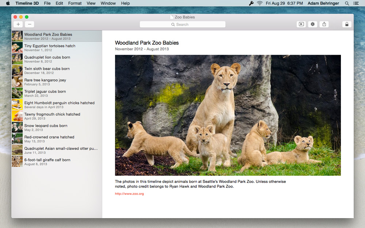Select Red-crowned crane hatched event
The image size is (365, 228).
tap(57, 139)
